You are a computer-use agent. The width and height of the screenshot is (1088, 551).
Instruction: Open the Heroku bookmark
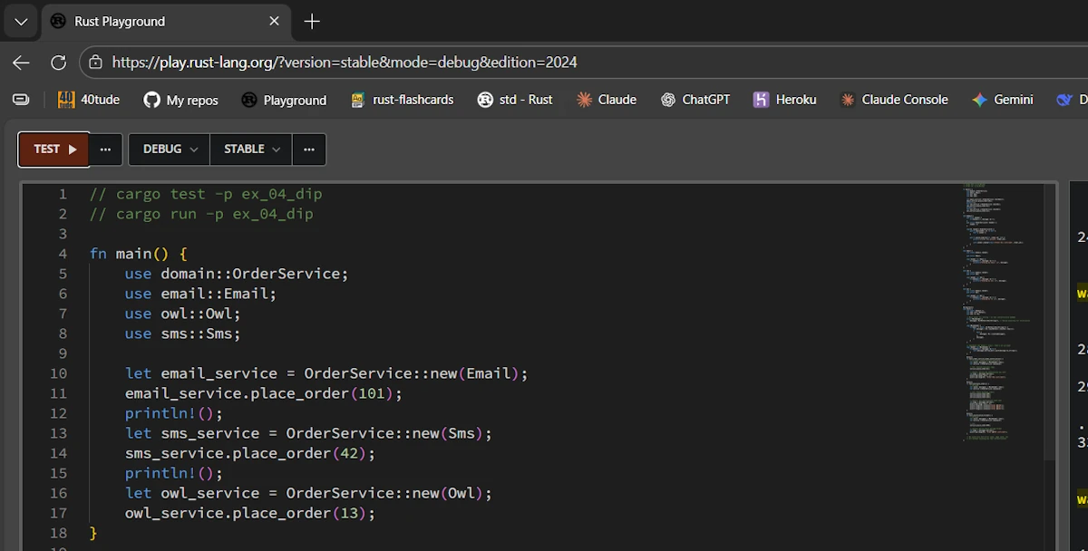785,100
